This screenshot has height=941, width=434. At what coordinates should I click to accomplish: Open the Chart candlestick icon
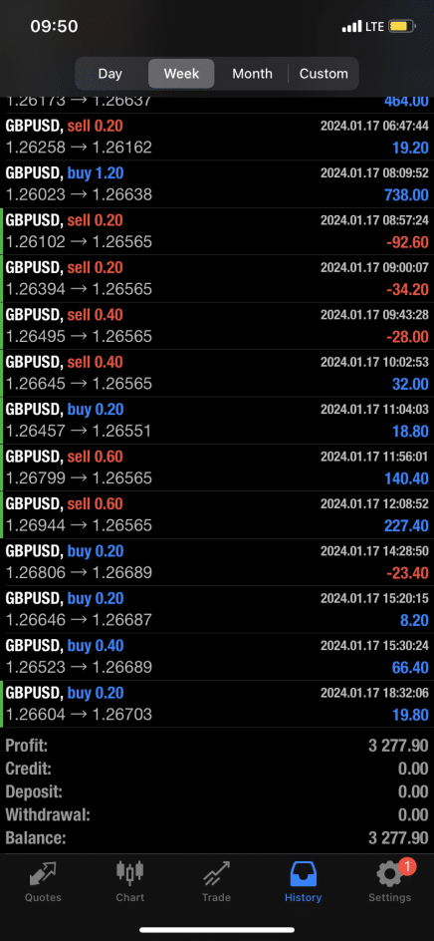coord(130,874)
